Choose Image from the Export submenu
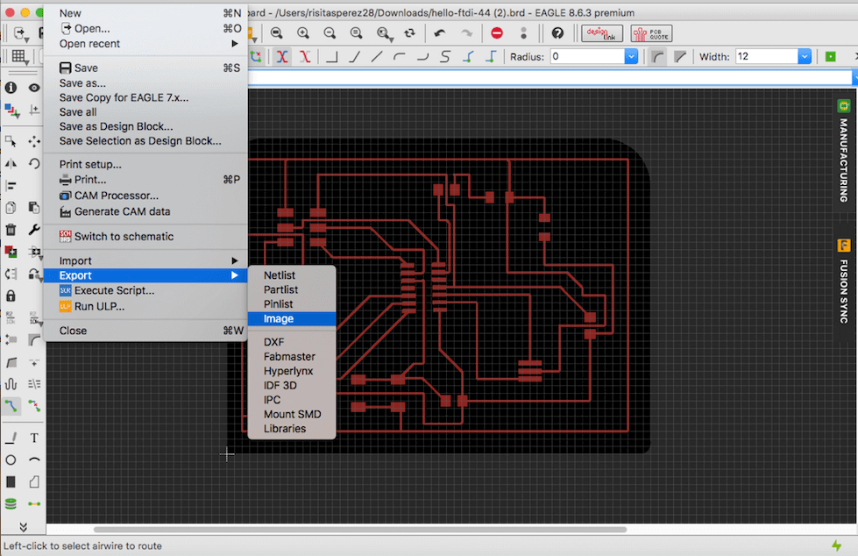 (279, 319)
